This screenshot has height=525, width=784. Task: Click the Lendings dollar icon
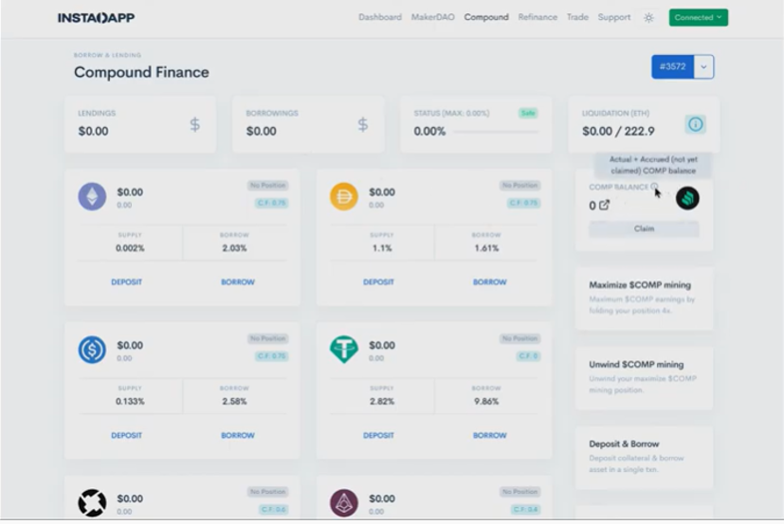tap(195, 124)
